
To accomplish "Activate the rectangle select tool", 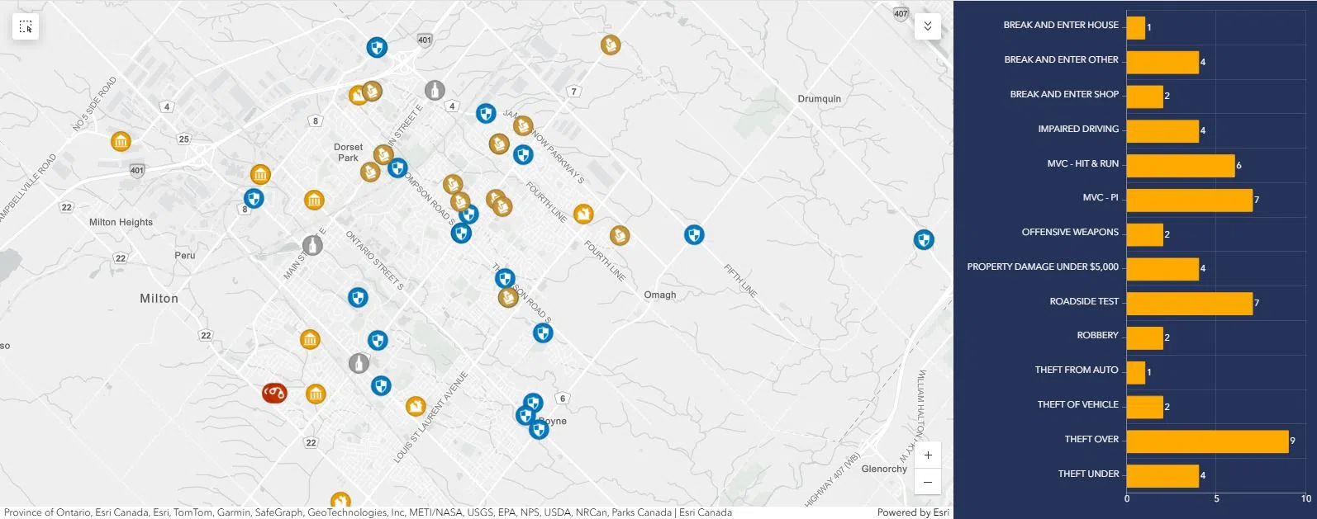I will click(26, 27).
